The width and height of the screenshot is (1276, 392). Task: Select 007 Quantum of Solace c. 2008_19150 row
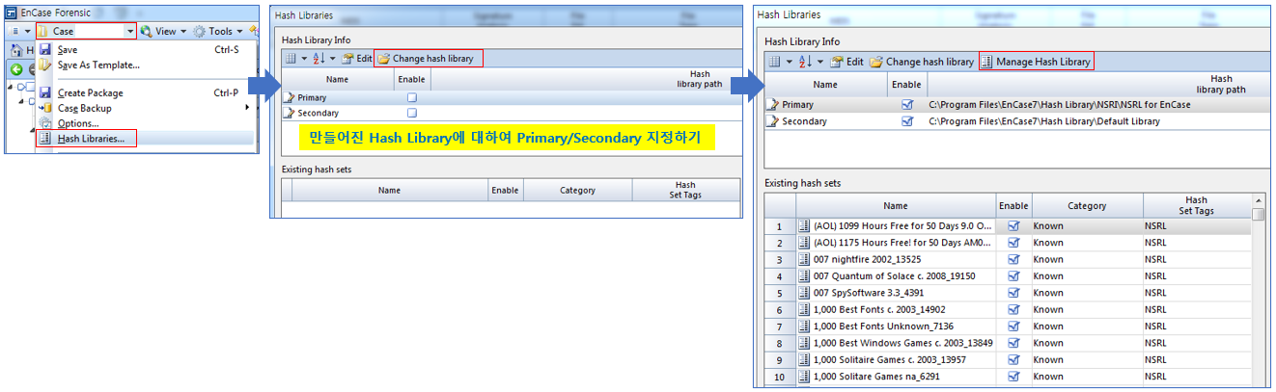1009,275
